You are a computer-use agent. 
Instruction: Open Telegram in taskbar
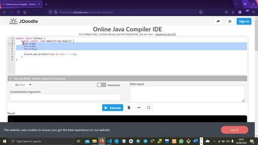pos(146,141)
